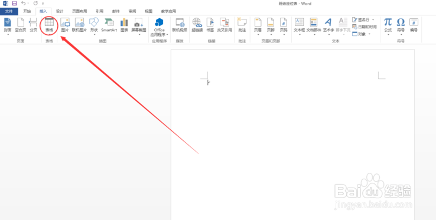
Task: Open the 页码 (Page Number) dropdown
Action: (x=284, y=27)
